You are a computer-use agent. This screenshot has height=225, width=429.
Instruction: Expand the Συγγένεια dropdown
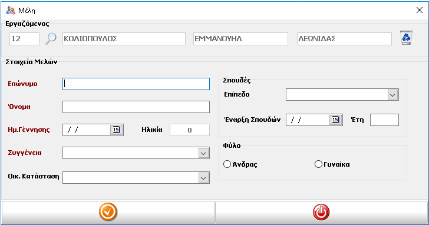tap(203, 153)
